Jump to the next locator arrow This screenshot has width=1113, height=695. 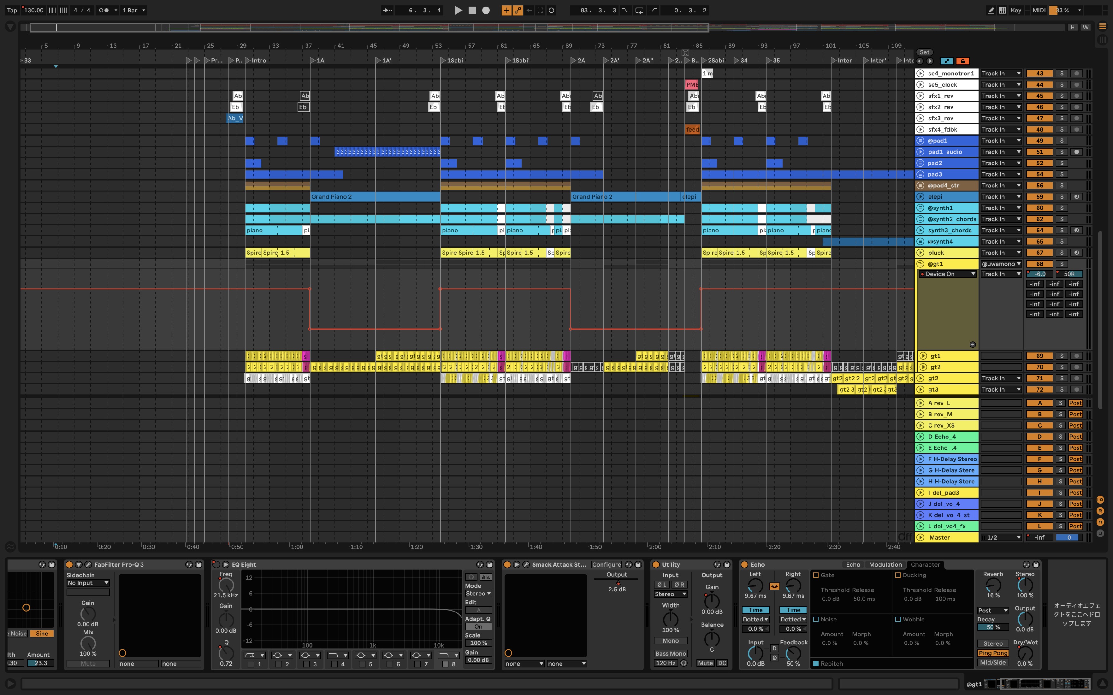pos(929,61)
